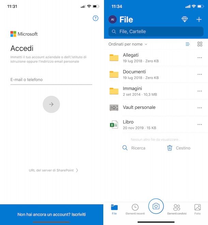
Task: Switch to list view icon
Action: (188, 44)
